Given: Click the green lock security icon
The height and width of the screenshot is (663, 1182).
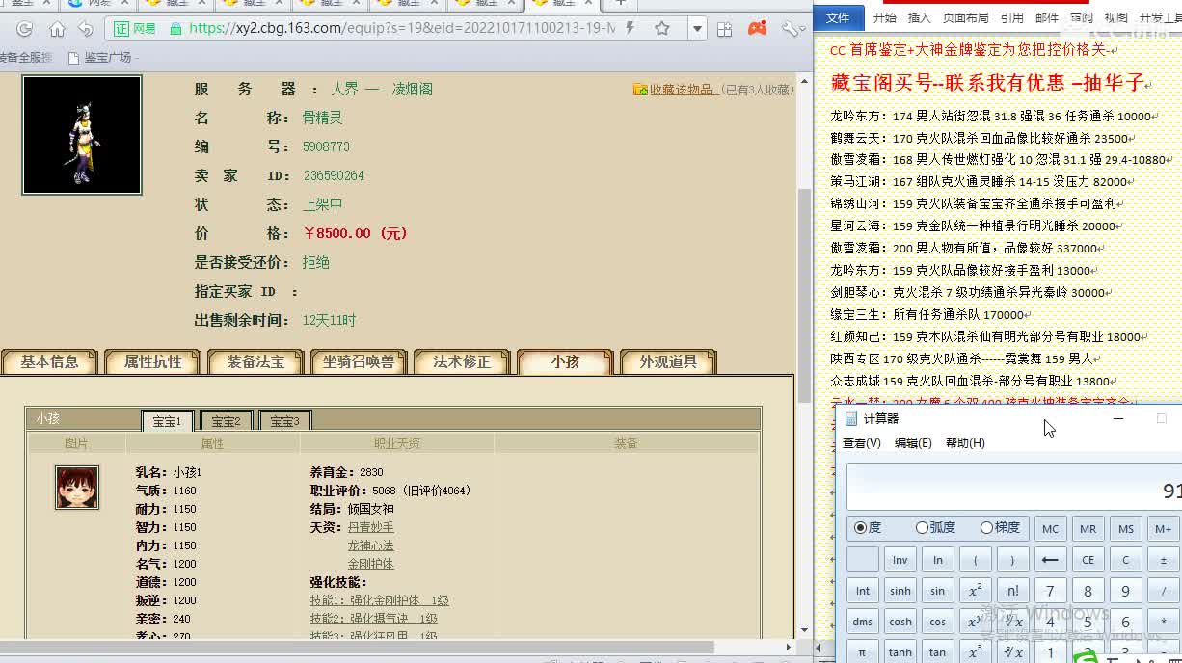Looking at the screenshot, I should pyautogui.click(x=175, y=29).
